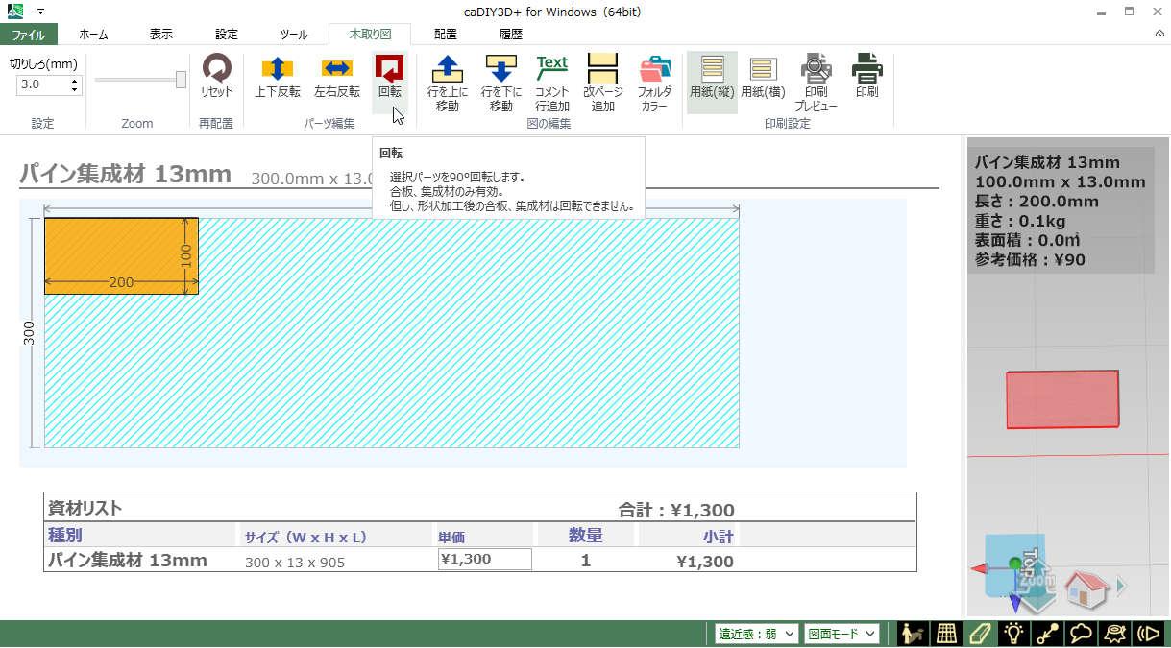Click the サイズ (W x H x L) header
The height and width of the screenshot is (648, 1171).
pos(305,537)
